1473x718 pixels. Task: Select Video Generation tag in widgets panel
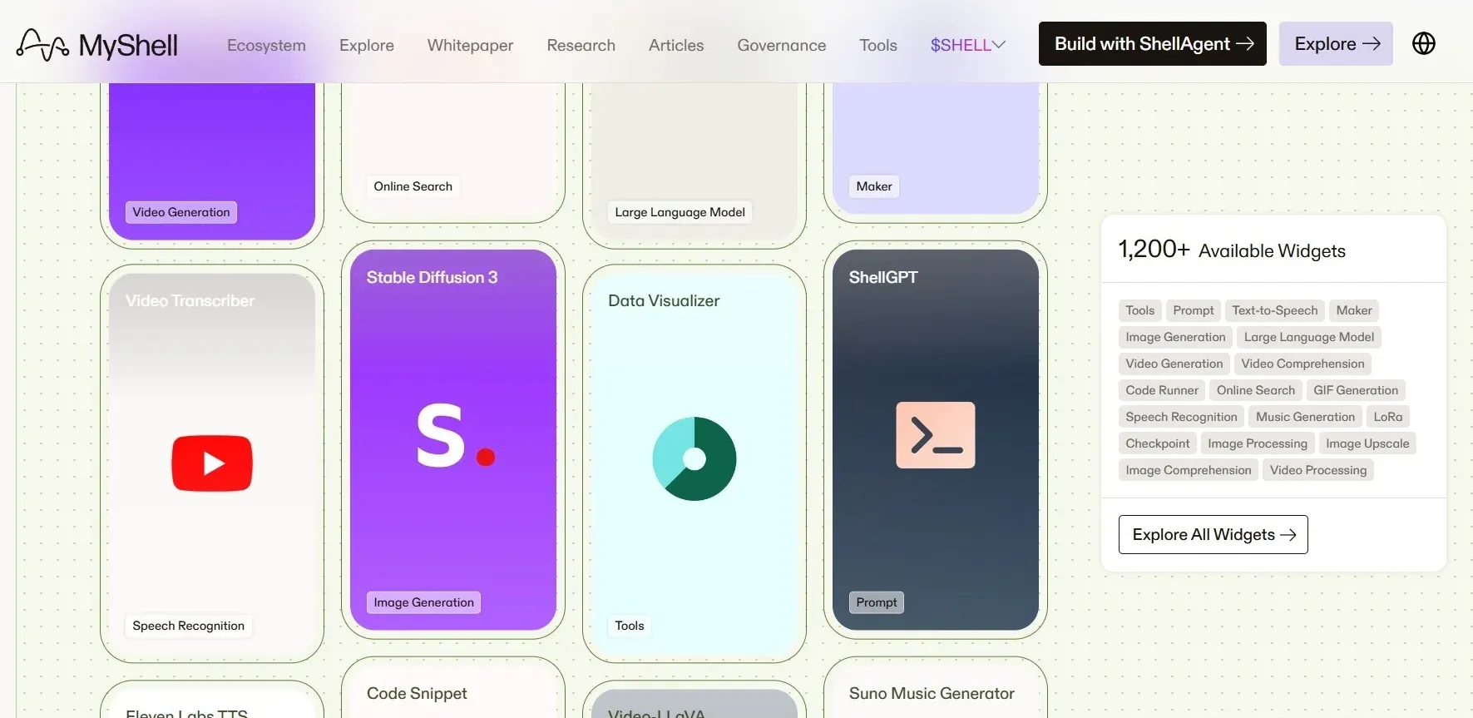click(1174, 364)
